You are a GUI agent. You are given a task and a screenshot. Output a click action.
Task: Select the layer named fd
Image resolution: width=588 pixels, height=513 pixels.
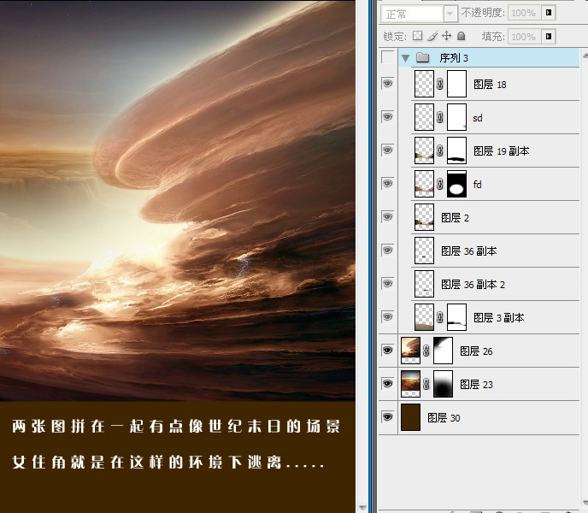(477, 185)
